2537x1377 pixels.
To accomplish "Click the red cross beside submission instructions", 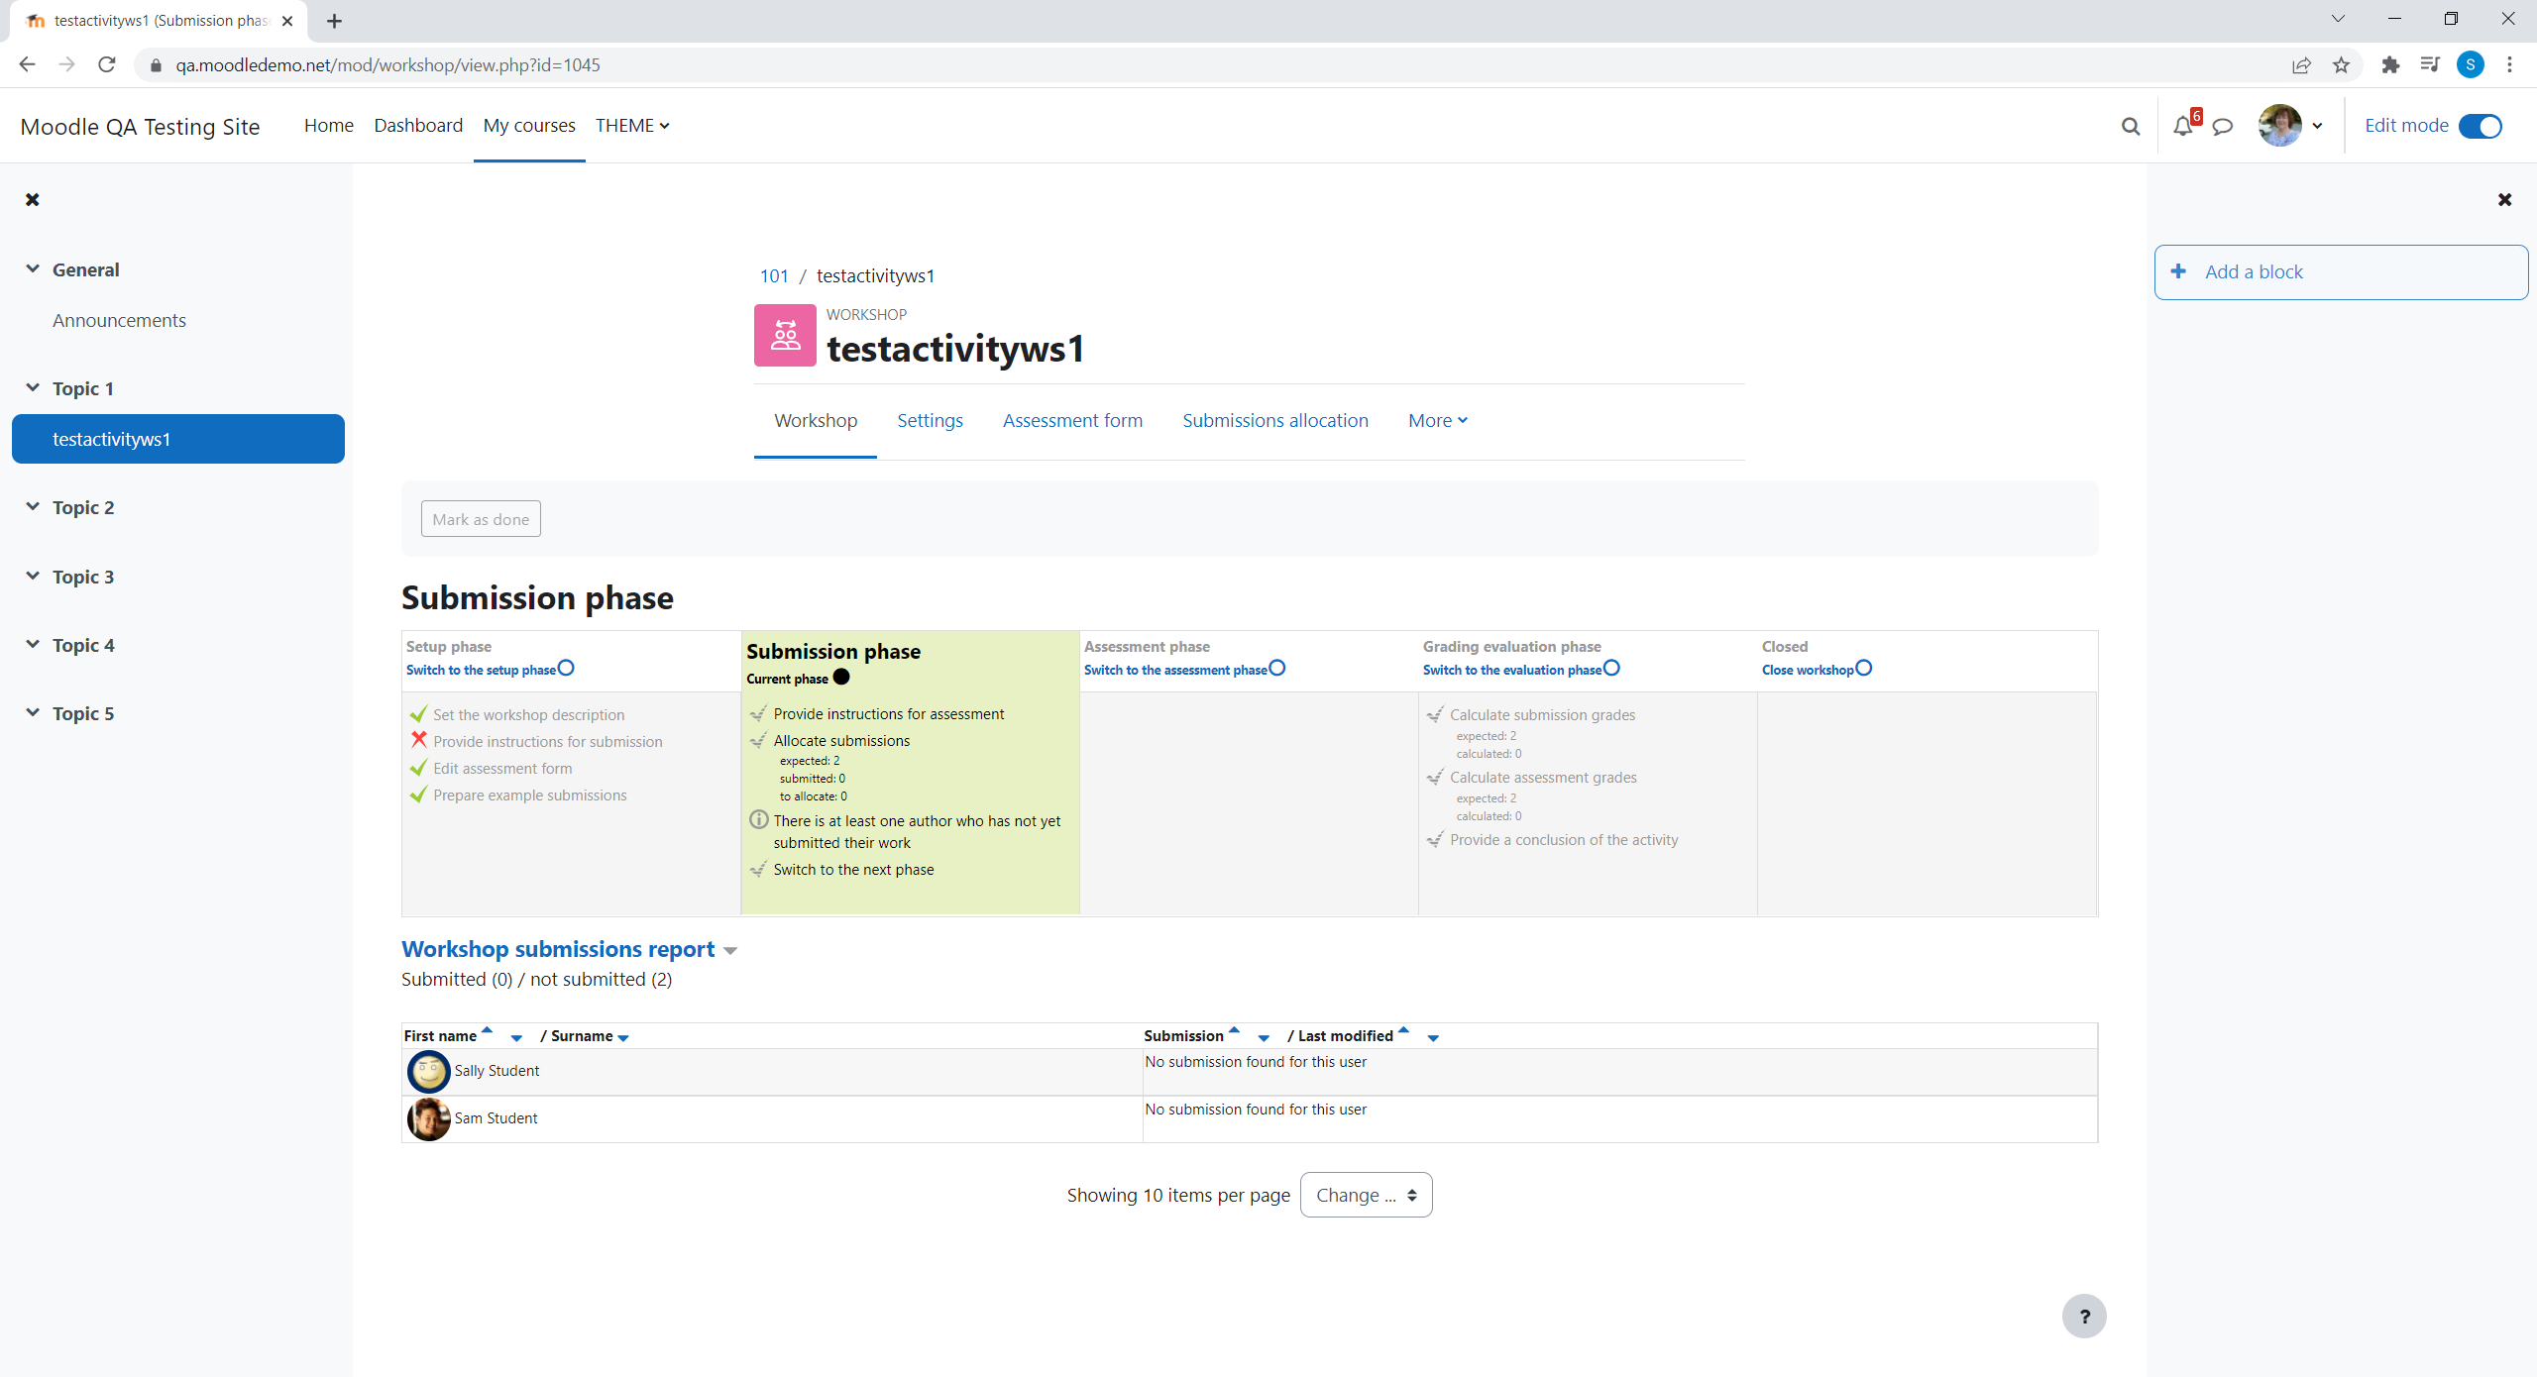I will click(x=419, y=740).
